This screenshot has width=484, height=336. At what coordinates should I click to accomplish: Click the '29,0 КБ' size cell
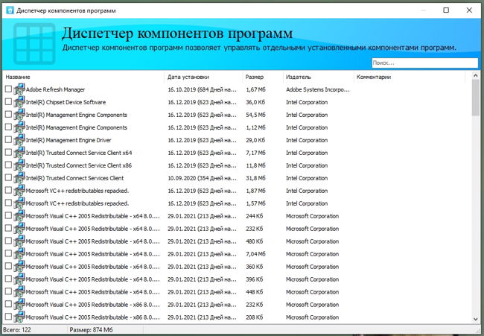pyautogui.click(x=255, y=141)
